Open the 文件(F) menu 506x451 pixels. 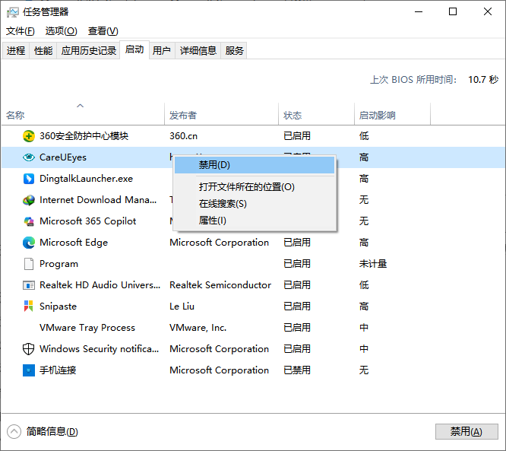(x=21, y=31)
